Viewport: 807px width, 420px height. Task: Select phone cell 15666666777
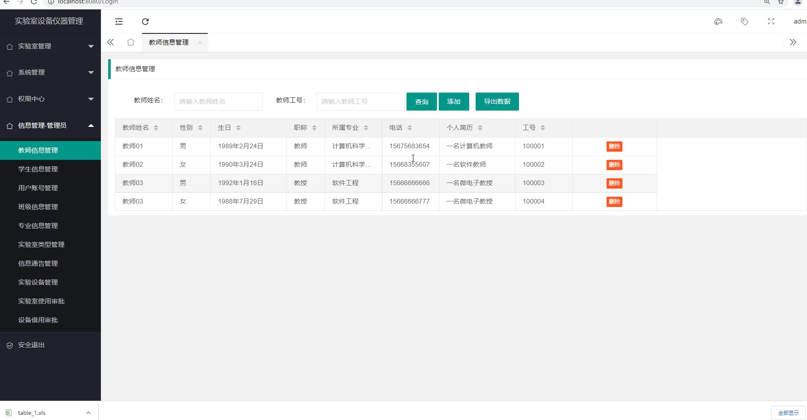(x=410, y=201)
